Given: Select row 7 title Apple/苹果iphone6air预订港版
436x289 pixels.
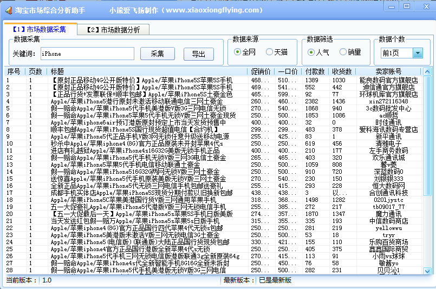Looking at the screenshot, I should point(138,122).
